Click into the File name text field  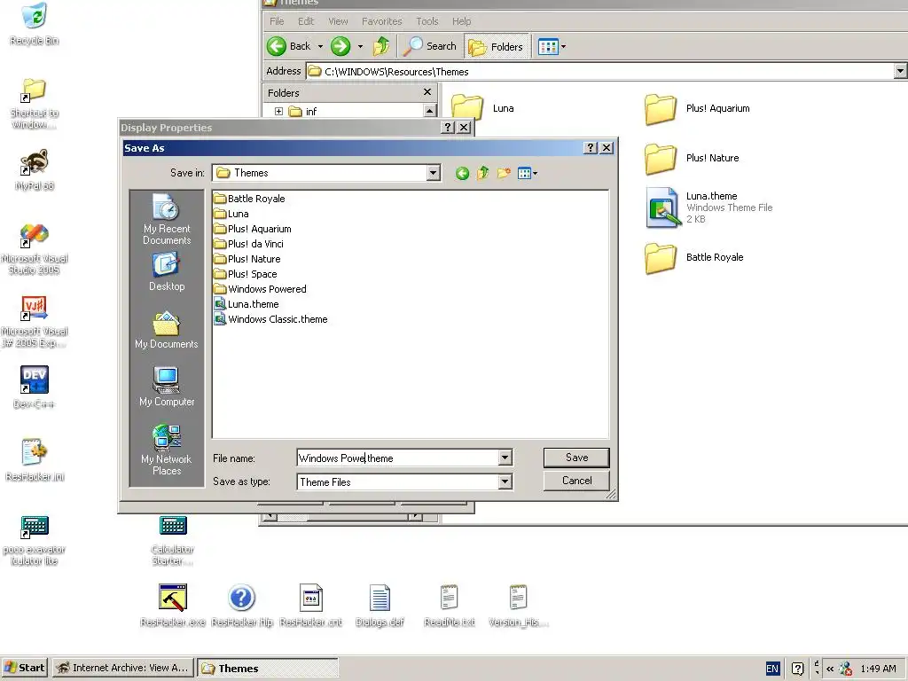pyautogui.click(x=397, y=458)
